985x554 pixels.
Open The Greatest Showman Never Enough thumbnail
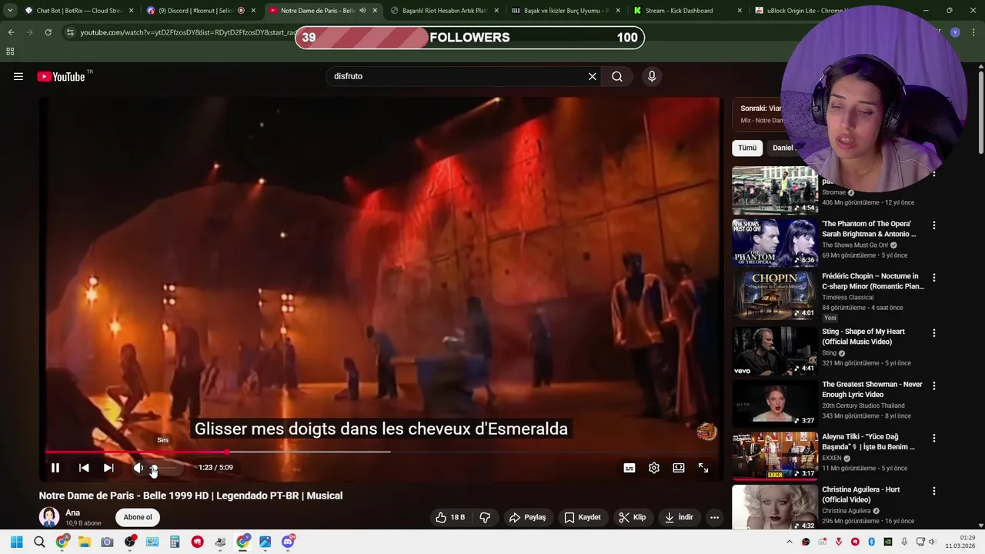(775, 403)
